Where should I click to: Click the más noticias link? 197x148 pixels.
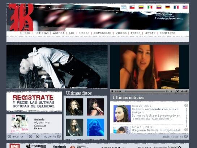point(173,136)
